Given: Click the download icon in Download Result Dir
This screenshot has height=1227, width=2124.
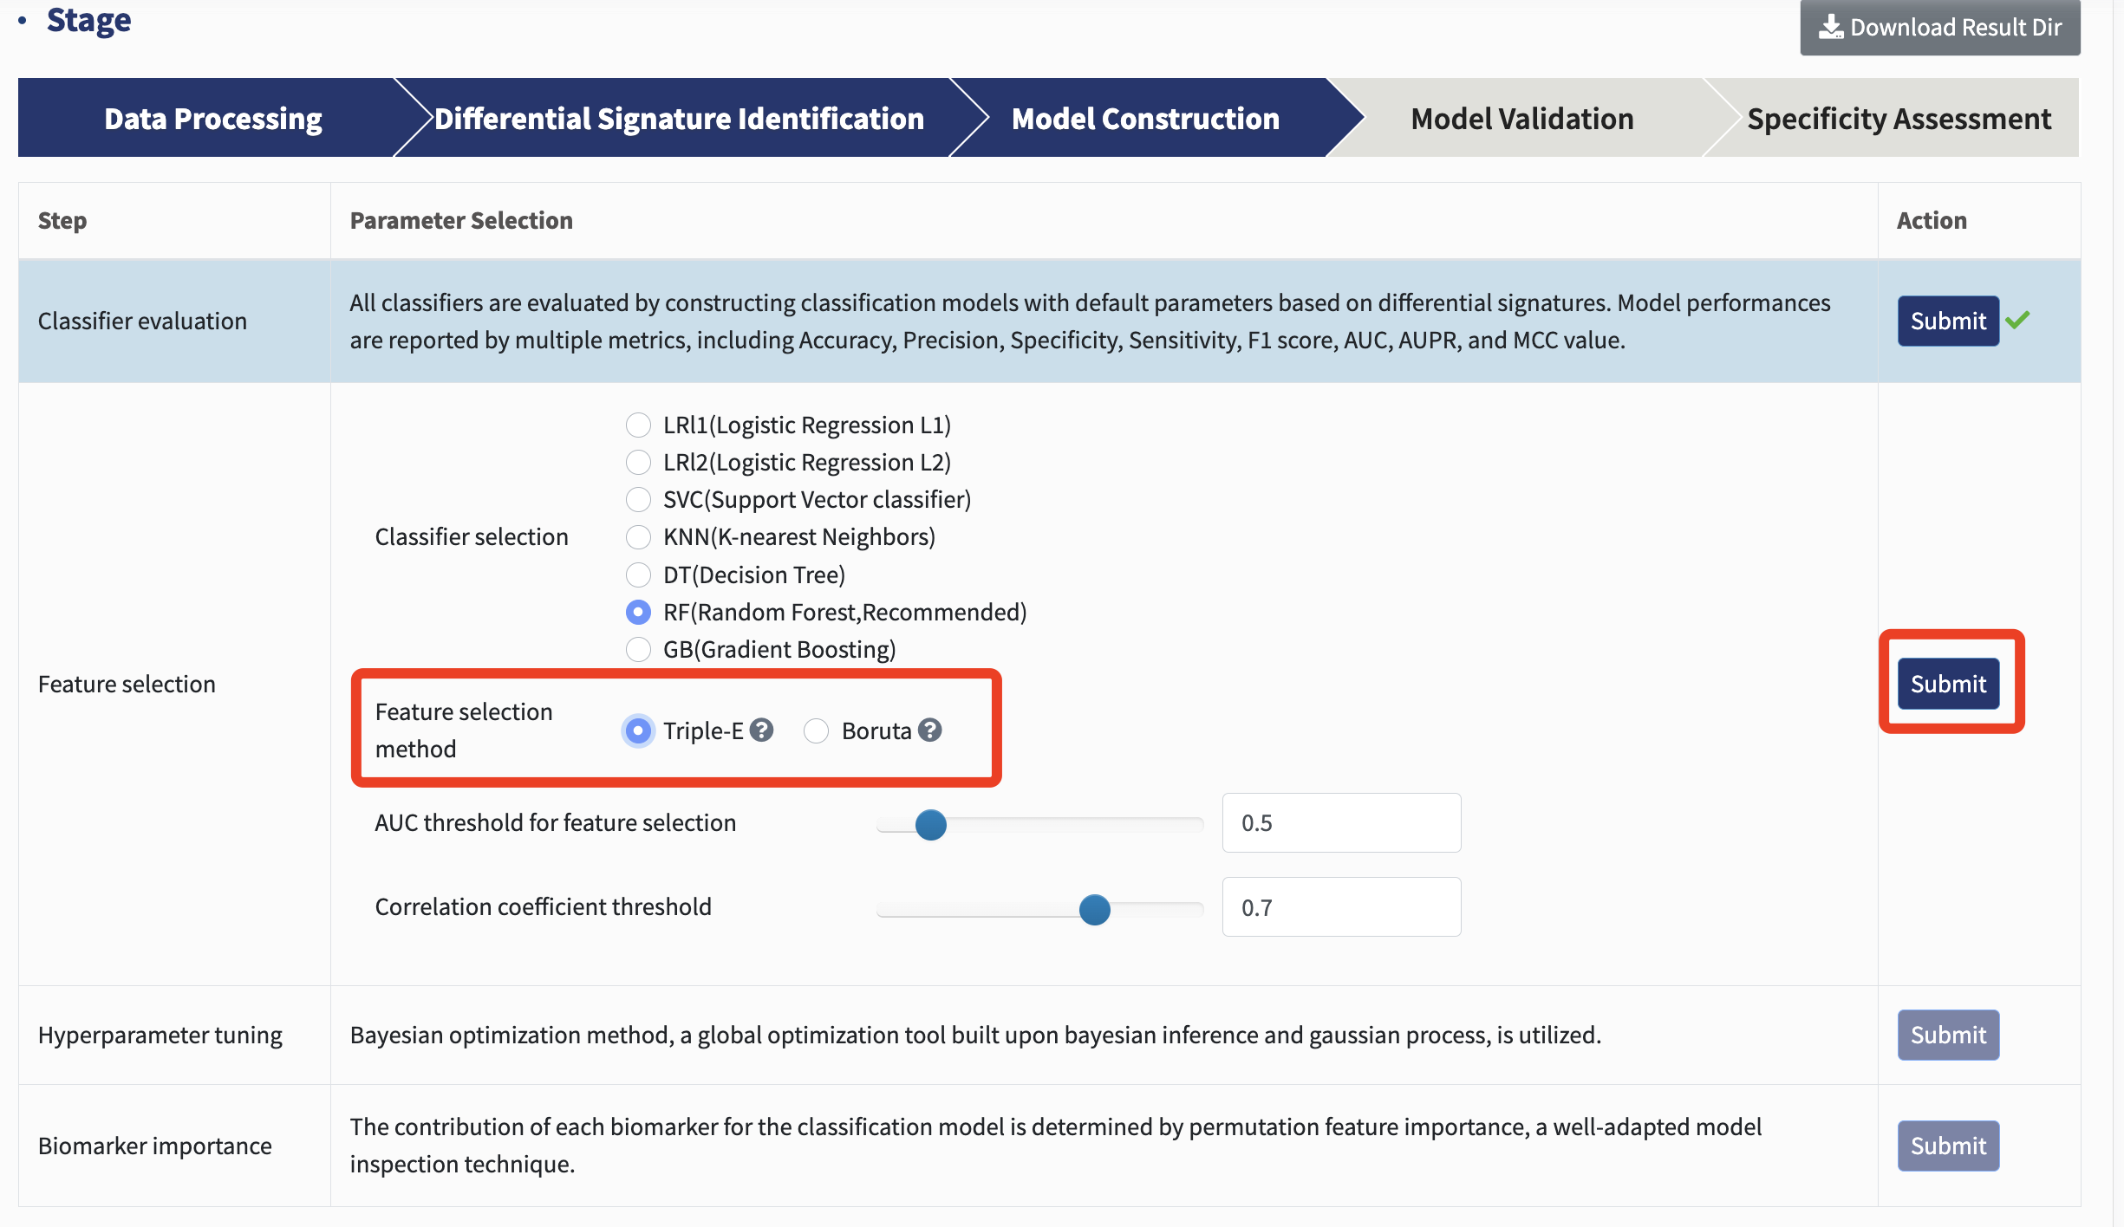Looking at the screenshot, I should point(1831,27).
